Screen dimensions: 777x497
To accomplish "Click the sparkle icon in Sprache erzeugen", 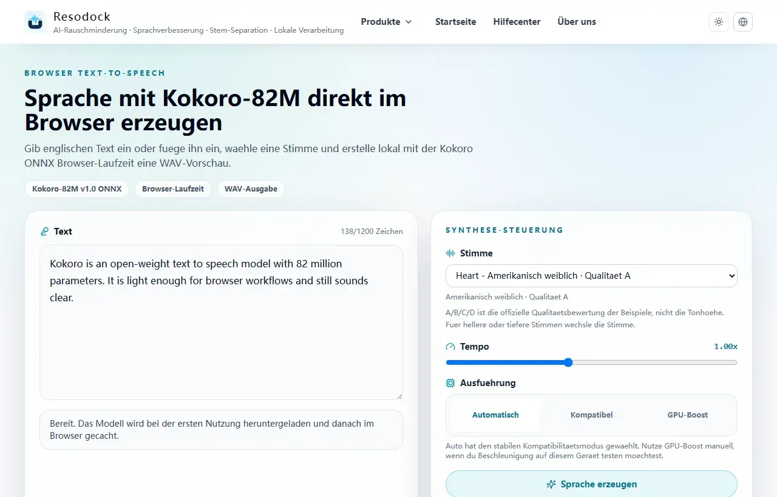I will (x=551, y=484).
